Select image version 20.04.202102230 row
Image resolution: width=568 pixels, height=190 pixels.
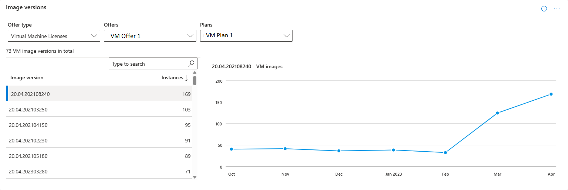click(100, 141)
